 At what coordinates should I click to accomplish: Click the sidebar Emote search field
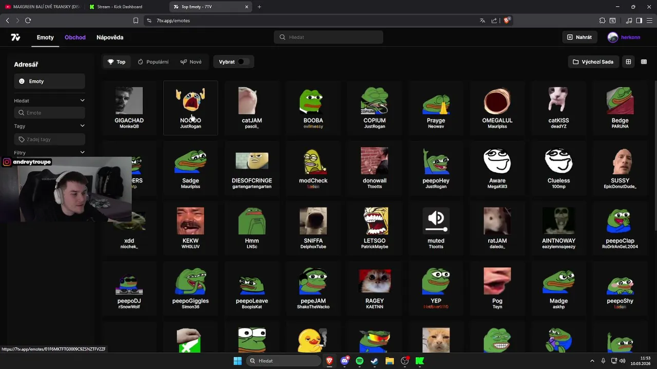tap(49, 113)
